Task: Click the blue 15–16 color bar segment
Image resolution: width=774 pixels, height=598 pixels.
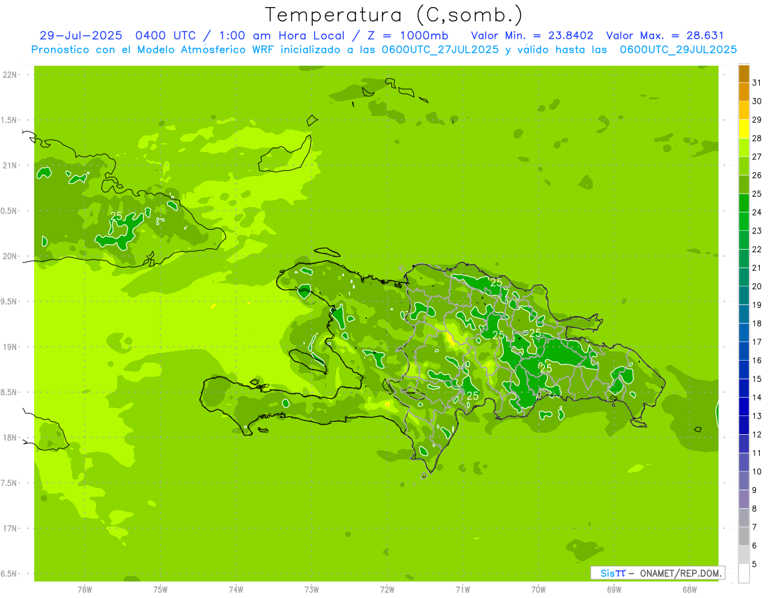Action: [744, 370]
